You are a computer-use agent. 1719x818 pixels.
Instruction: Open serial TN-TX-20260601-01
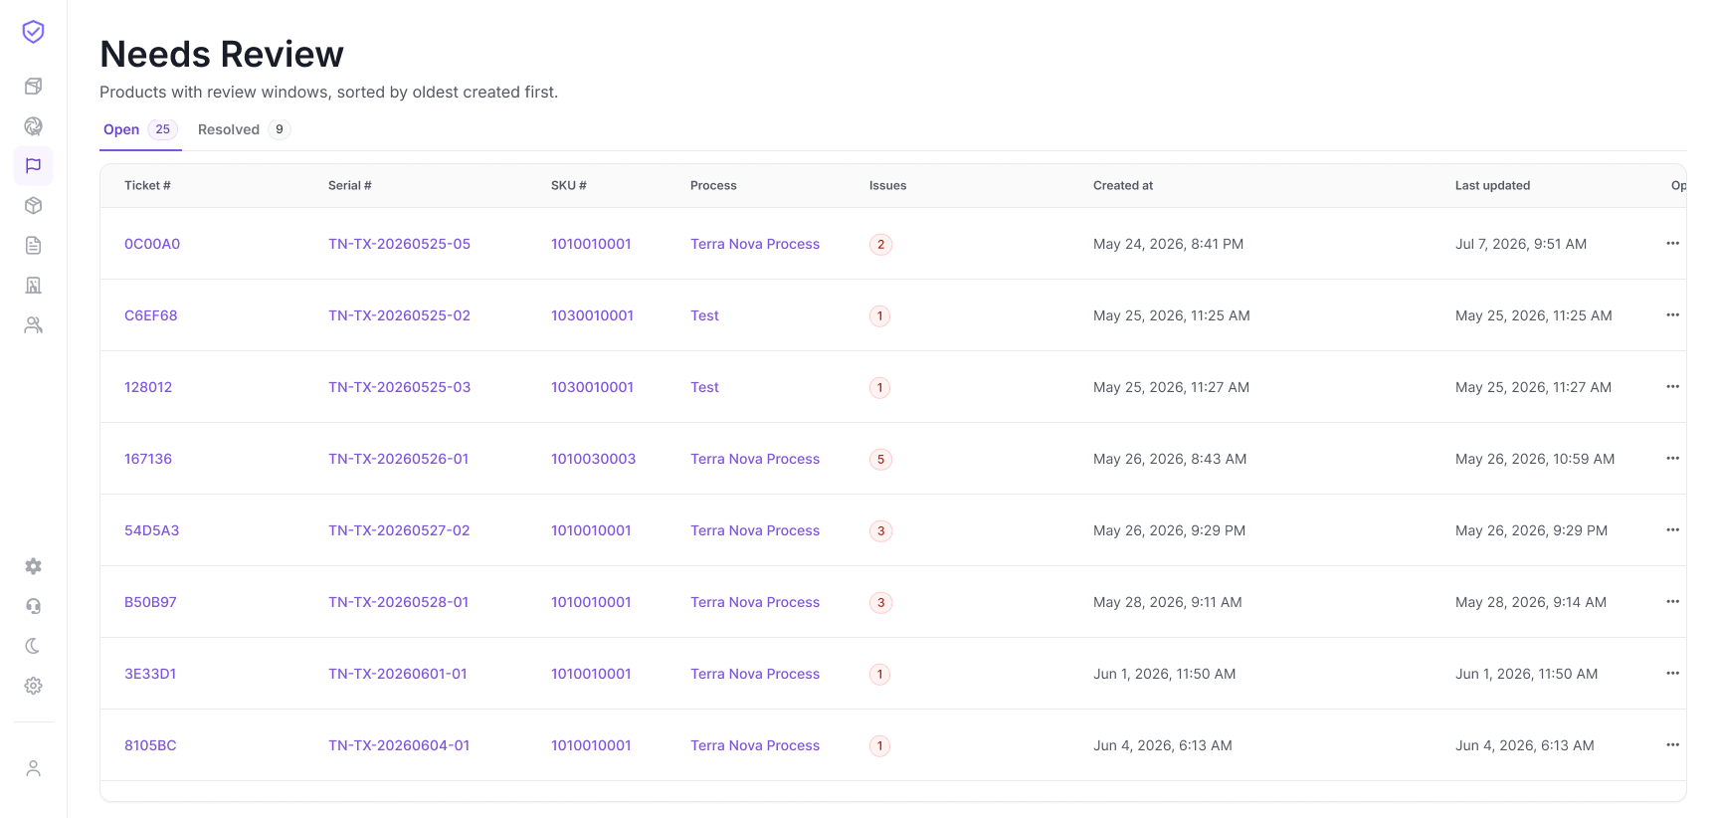coord(398,674)
